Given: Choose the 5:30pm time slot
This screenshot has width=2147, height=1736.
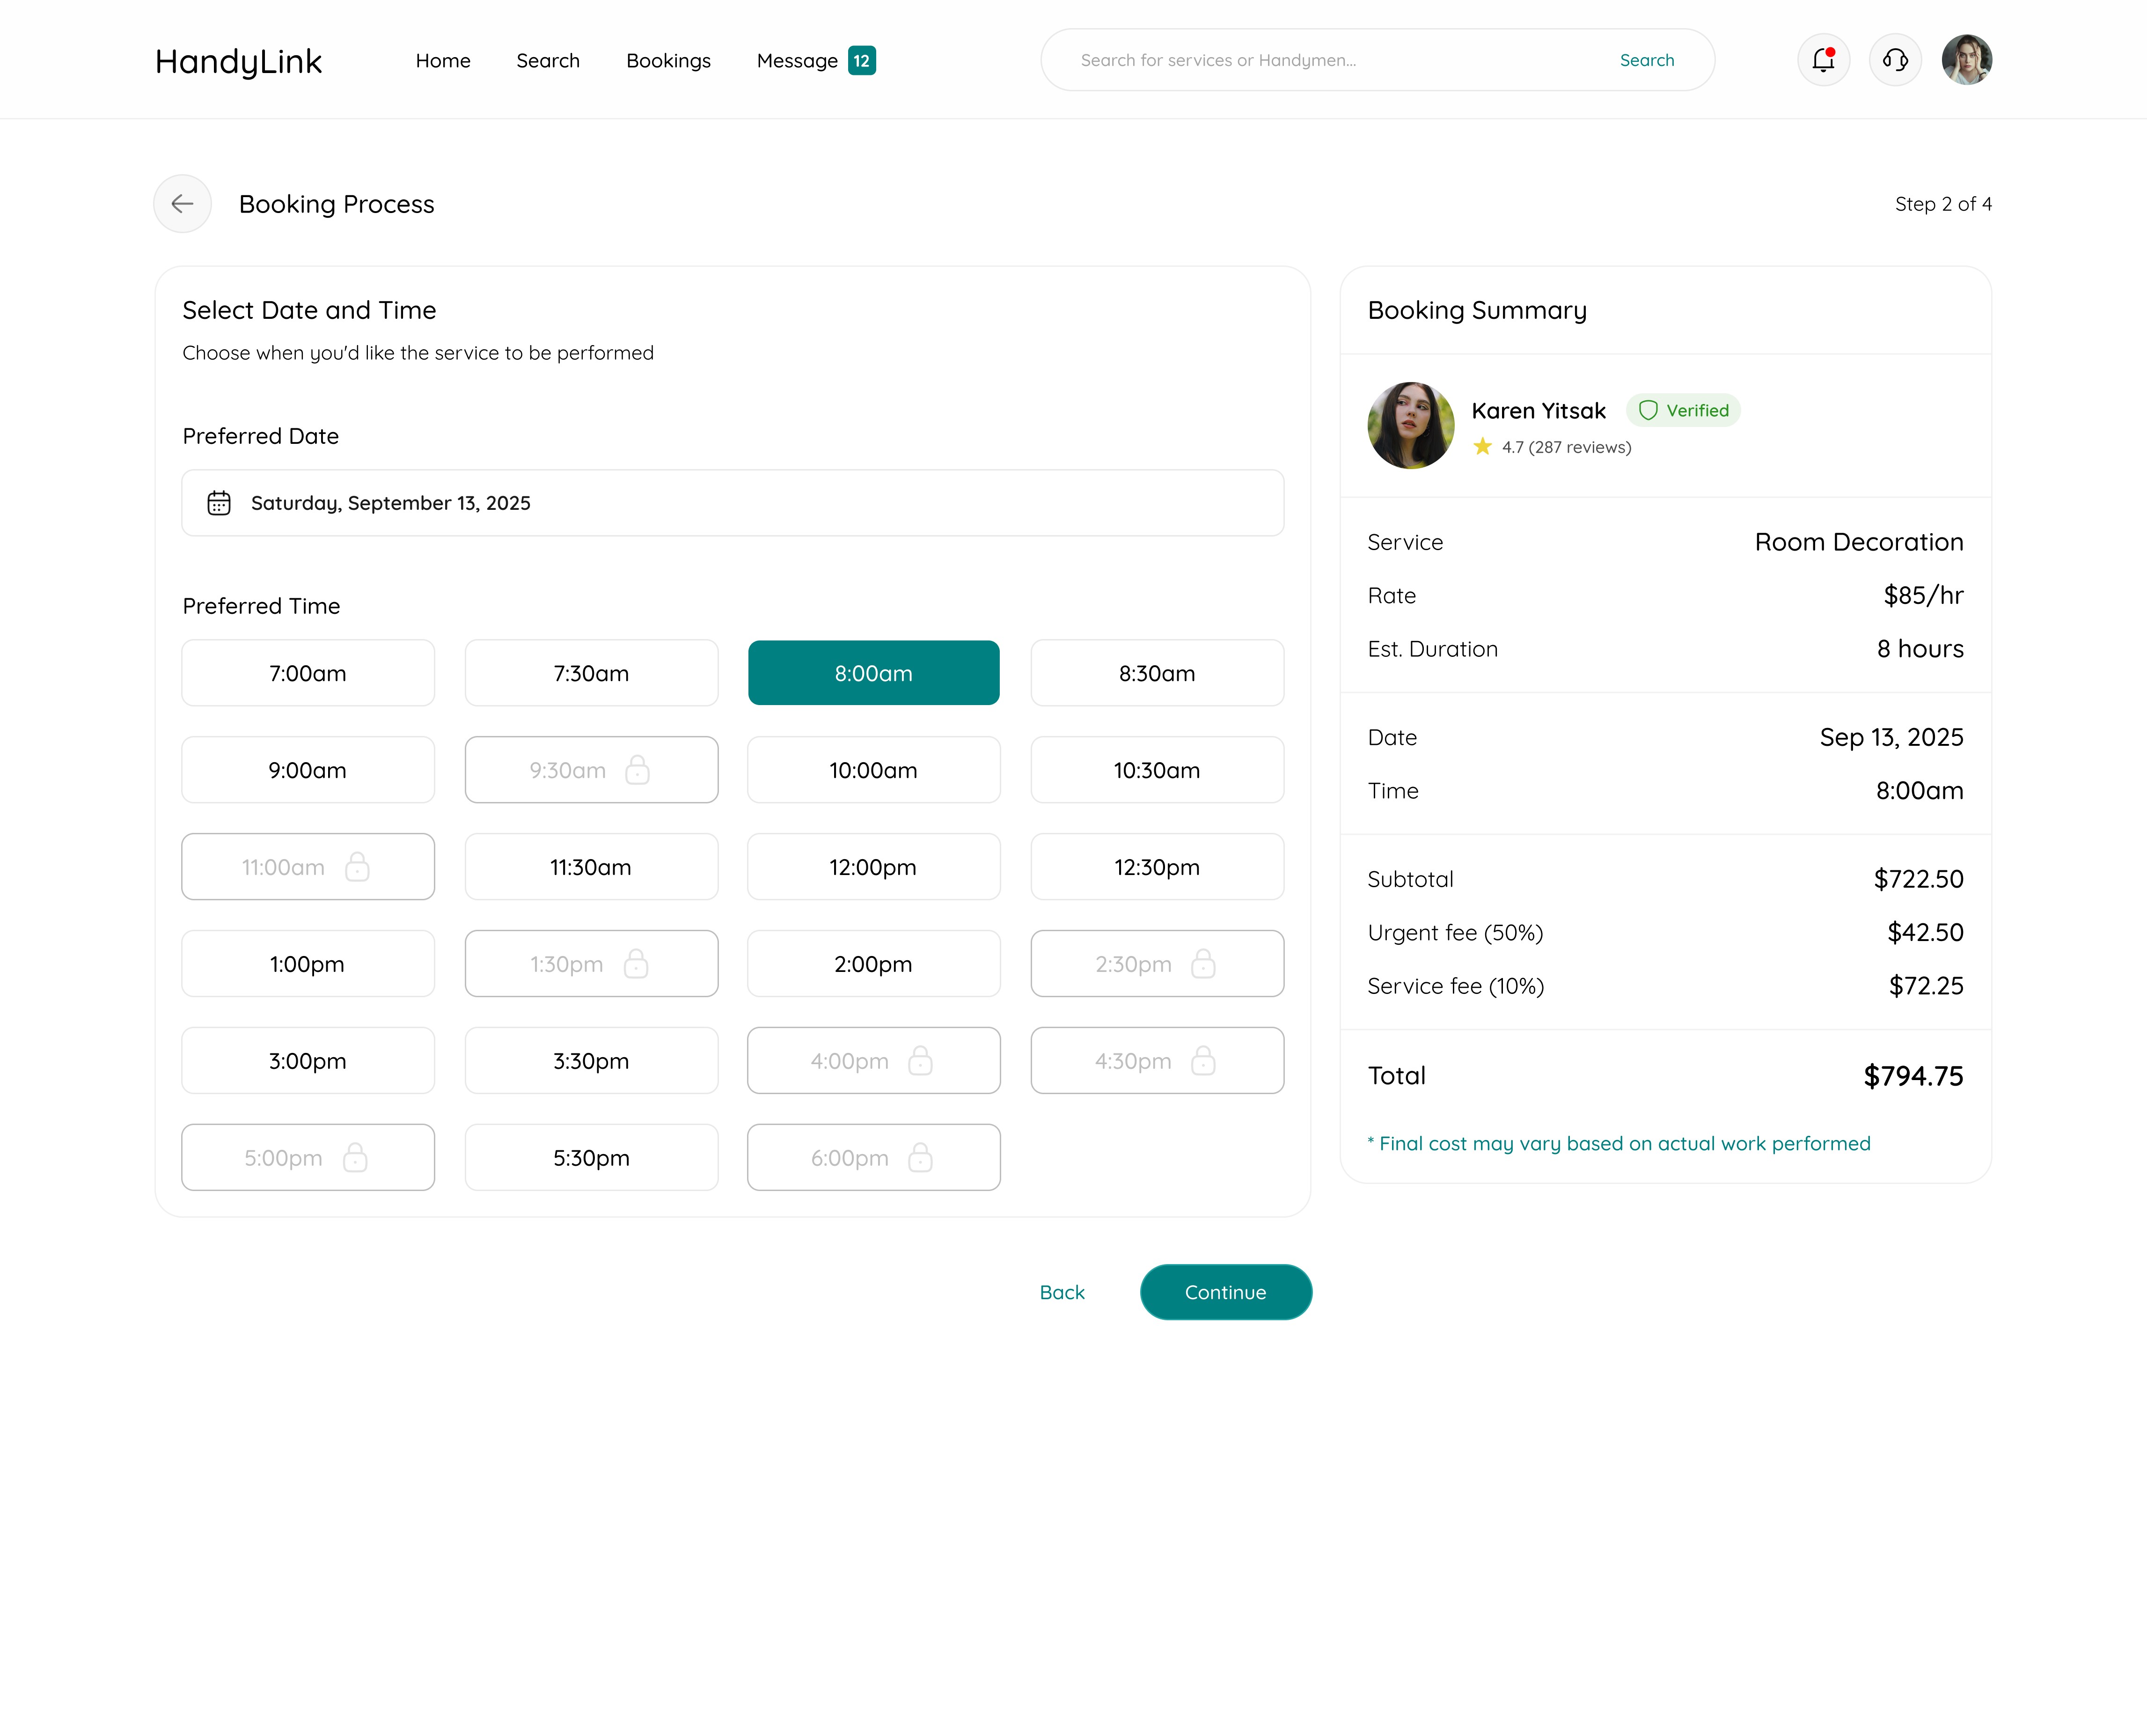Looking at the screenshot, I should (x=591, y=1158).
